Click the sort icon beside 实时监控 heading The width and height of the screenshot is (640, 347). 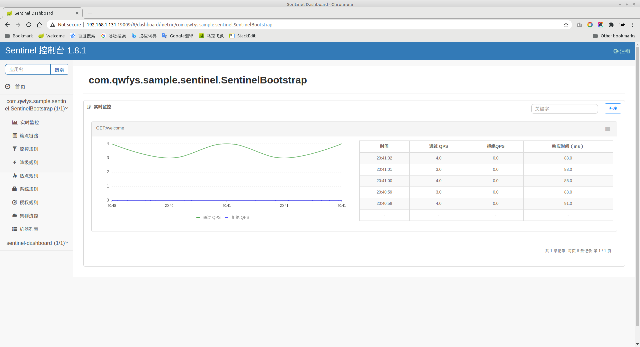pos(89,107)
